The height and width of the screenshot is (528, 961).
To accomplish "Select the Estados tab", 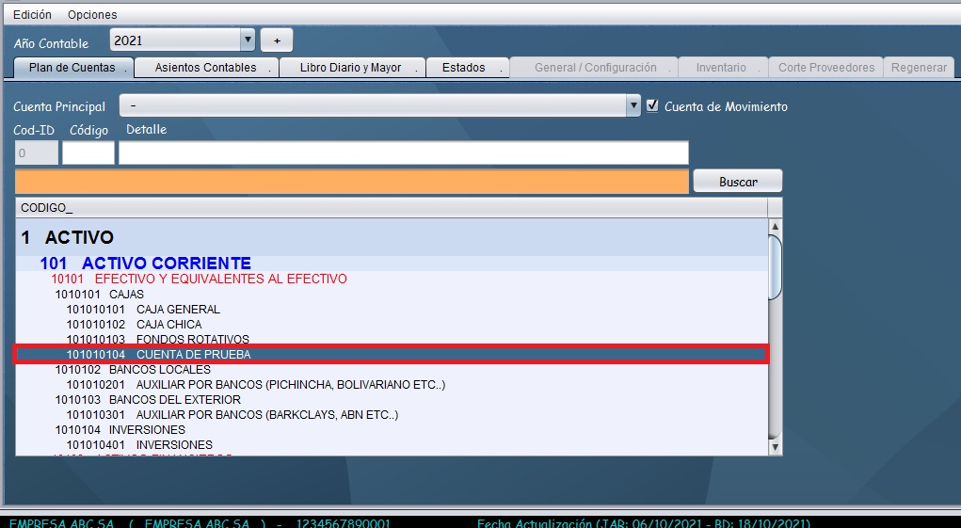I will (x=464, y=68).
